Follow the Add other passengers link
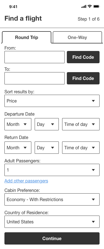The image size is (104, 249). coord(26,181)
